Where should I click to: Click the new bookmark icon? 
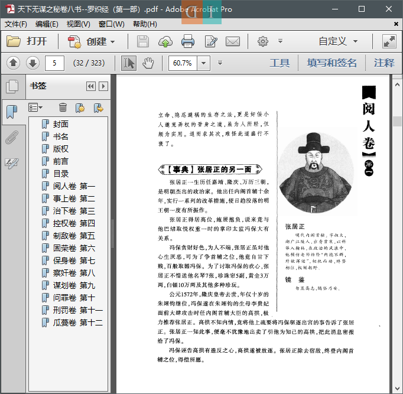coord(80,108)
